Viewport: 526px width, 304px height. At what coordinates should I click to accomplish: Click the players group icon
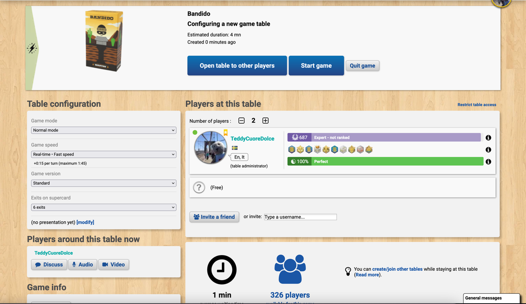[x=290, y=269]
